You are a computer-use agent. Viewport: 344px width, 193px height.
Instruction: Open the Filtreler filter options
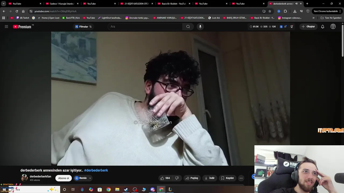[83, 27]
